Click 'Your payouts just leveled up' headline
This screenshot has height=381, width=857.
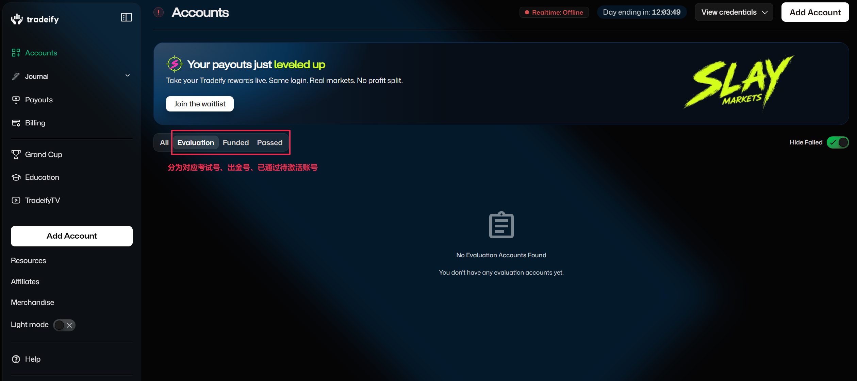pyautogui.click(x=256, y=64)
